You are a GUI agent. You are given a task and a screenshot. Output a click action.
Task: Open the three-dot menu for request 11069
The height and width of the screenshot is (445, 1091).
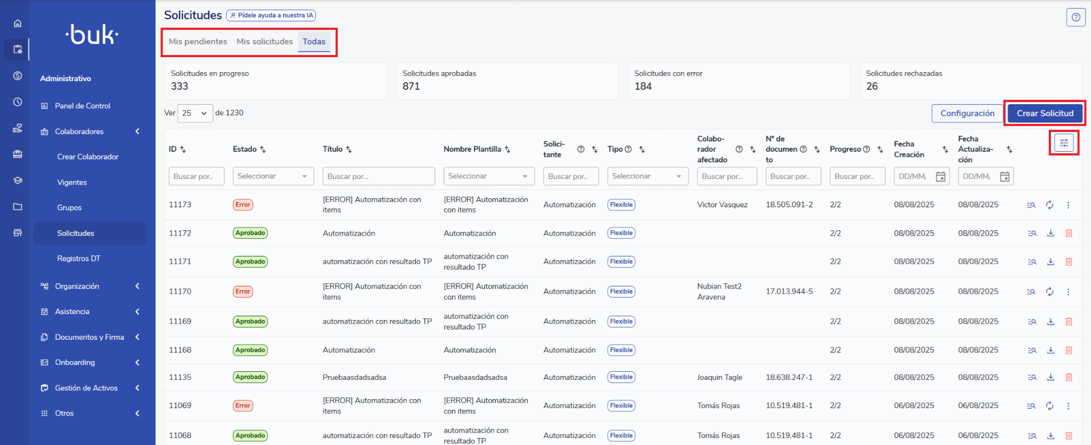tap(1068, 406)
